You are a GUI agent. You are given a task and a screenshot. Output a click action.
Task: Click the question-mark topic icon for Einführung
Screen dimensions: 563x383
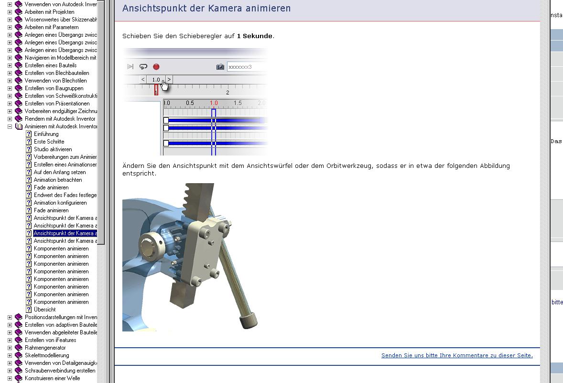click(29, 134)
